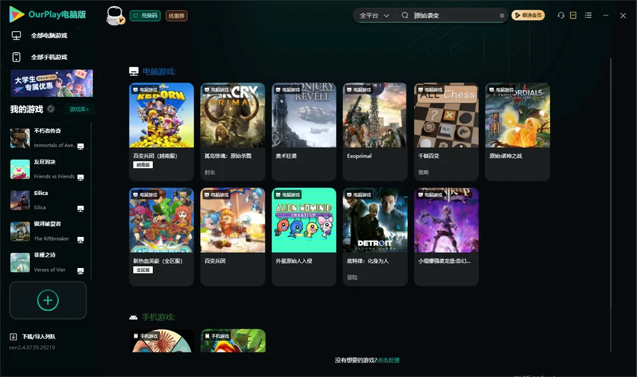Open the Far Cry Primal game card

click(x=233, y=132)
